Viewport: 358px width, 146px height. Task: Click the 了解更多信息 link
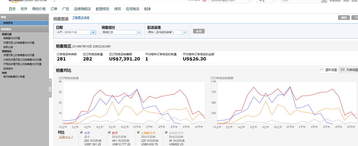tap(81, 17)
